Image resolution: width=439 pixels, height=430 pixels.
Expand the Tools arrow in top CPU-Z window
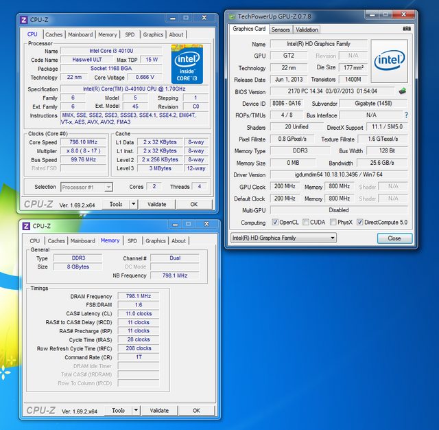pos(134,204)
